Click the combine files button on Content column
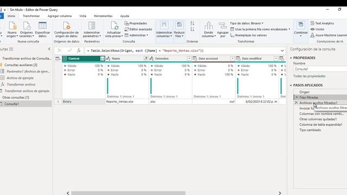Image resolution: width=347 pixels, height=195 pixels. [102, 58]
